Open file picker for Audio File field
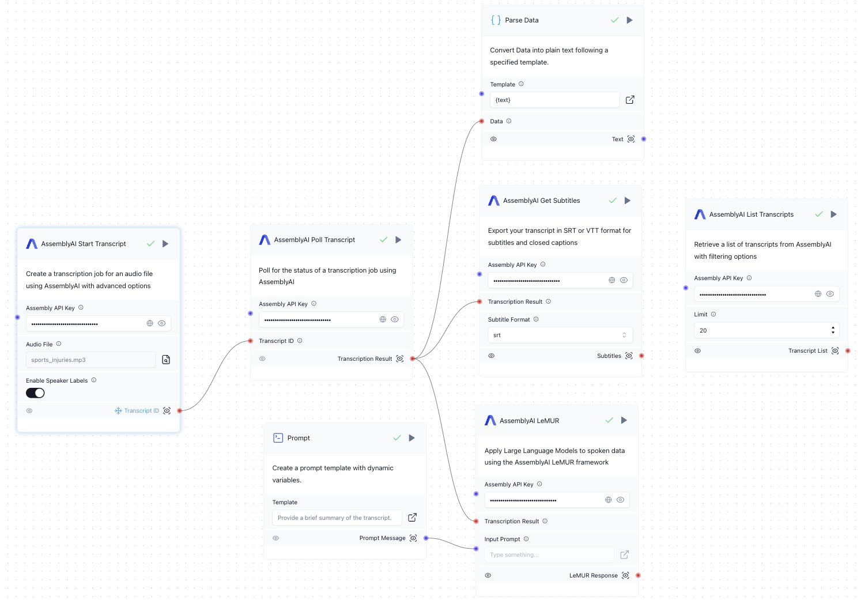The image size is (861, 604). click(x=166, y=360)
